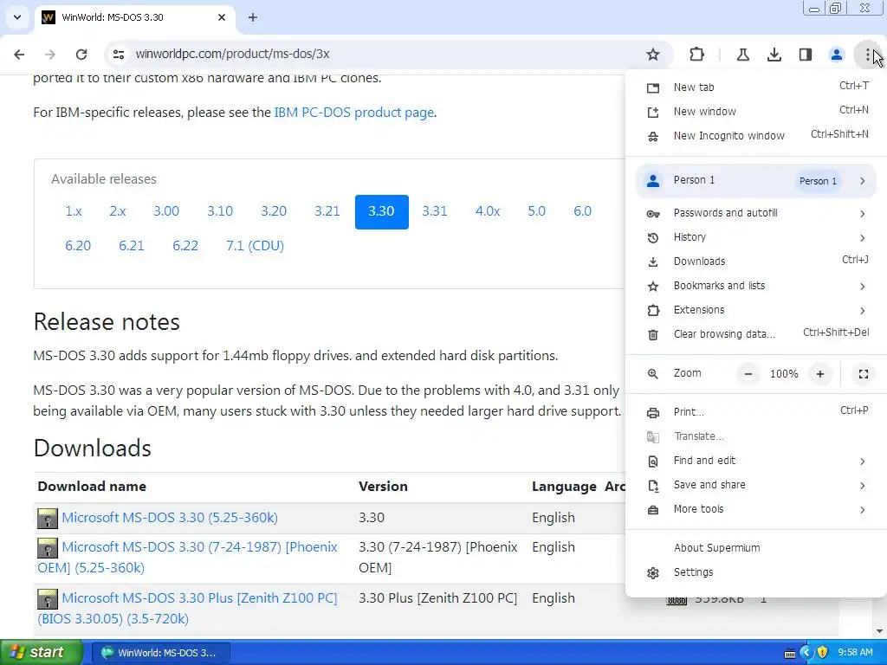Click the security shield tray icon
The height and width of the screenshot is (665, 887).
click(x=823, y=653)
